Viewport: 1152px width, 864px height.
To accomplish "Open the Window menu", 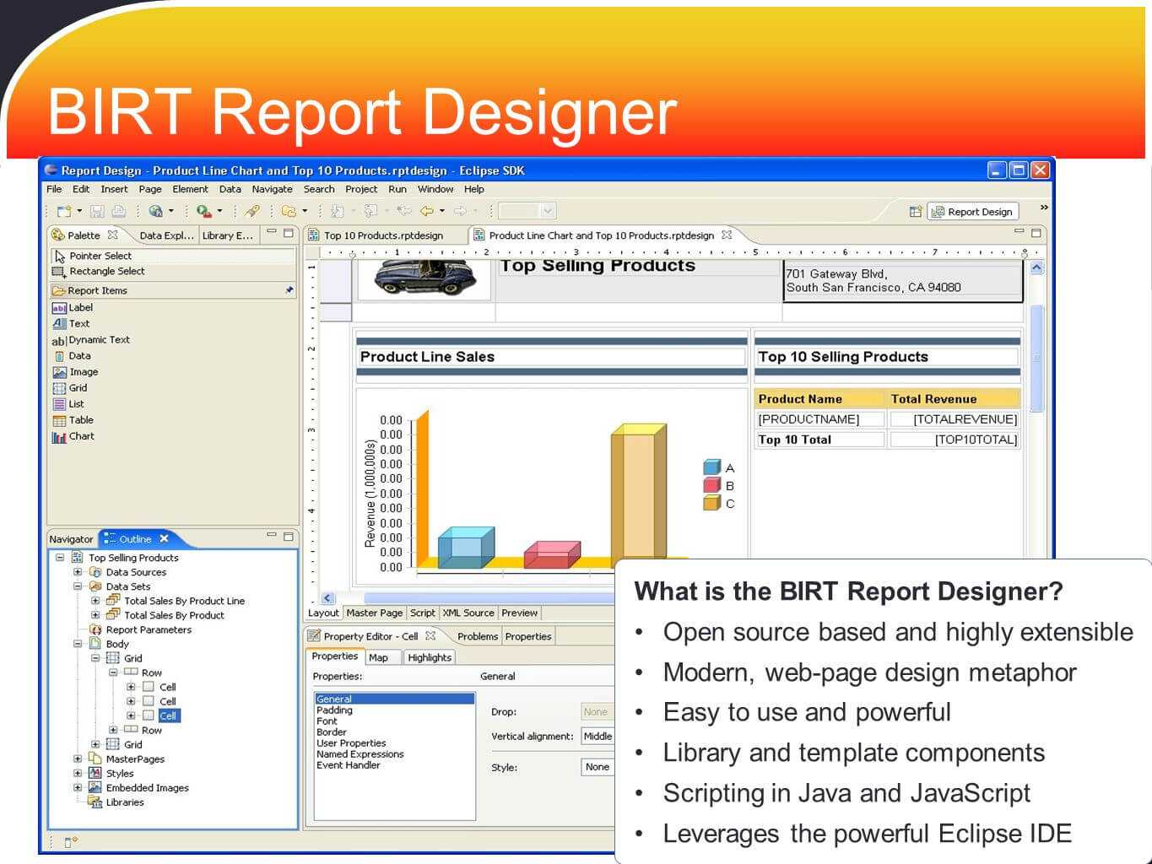I will click(435, 190).
